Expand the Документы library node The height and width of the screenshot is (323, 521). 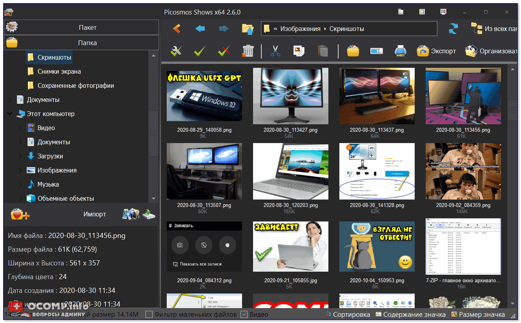pos(10,100)
